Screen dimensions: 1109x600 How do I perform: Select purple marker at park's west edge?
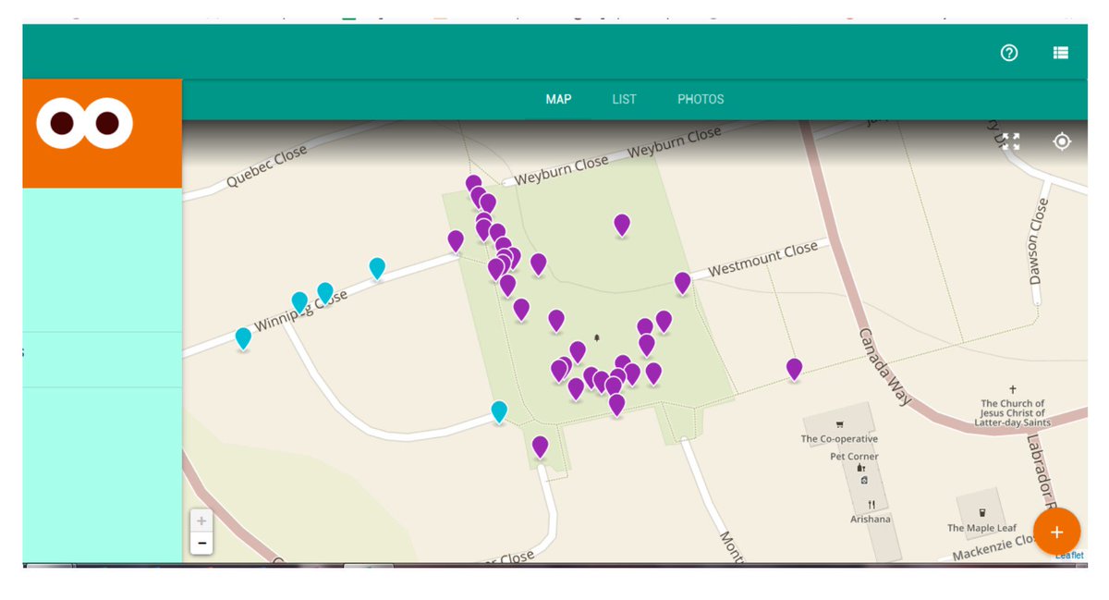coord(456,241)
